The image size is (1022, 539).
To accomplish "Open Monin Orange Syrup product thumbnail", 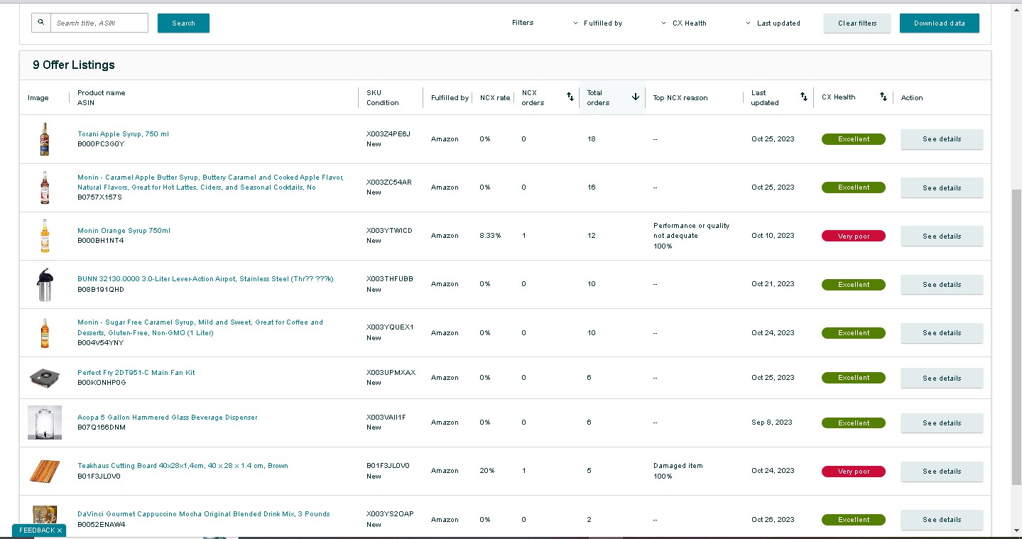I will click(45, 236).
